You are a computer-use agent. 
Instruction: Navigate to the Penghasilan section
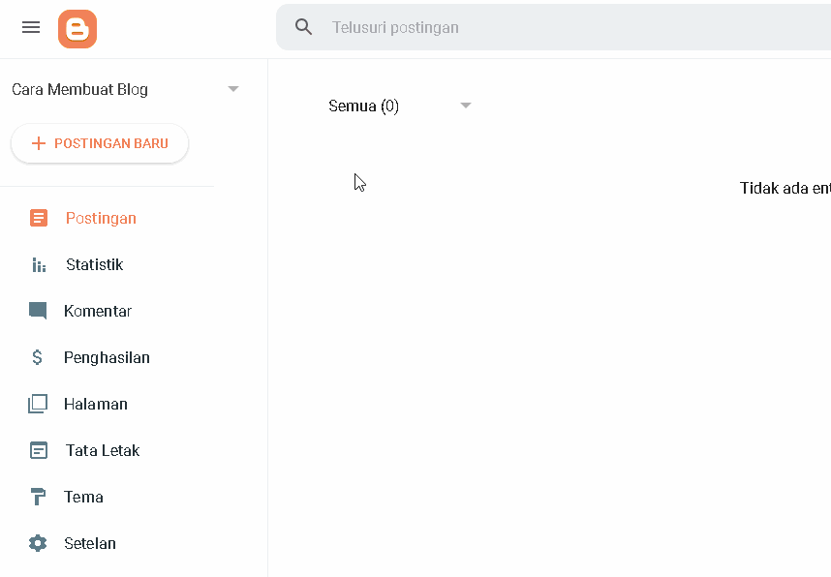click(x=107, y=357)
